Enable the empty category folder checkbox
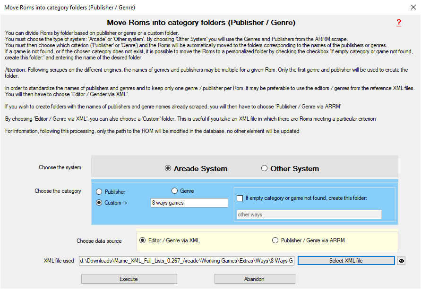421x289 pixels. 240,198
